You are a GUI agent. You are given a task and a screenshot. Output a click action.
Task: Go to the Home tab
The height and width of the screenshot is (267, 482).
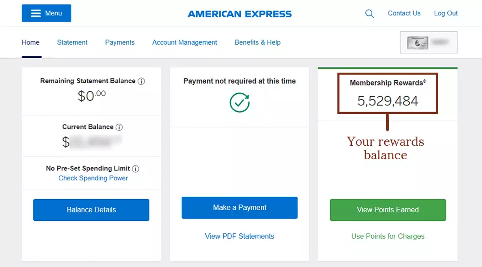pos(30,42)
